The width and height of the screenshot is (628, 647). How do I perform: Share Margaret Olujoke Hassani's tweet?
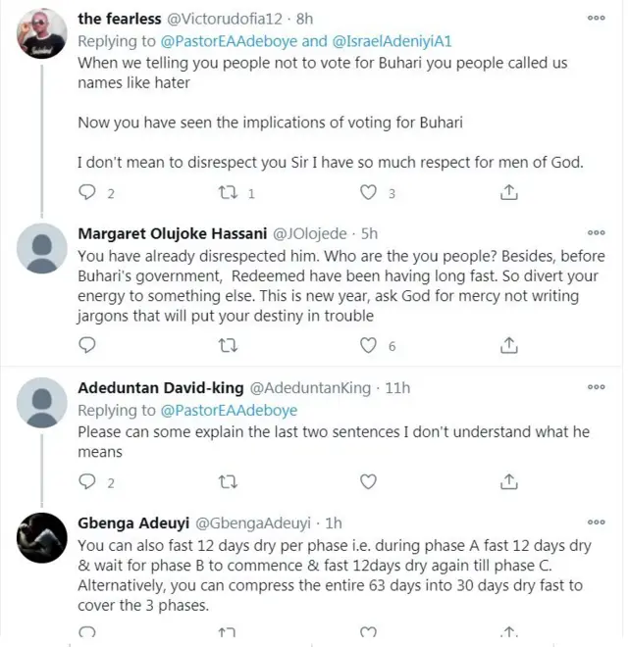click(x=509, y=345)
